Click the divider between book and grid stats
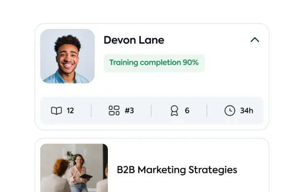303x192 pixels. (x=91, y=110)
